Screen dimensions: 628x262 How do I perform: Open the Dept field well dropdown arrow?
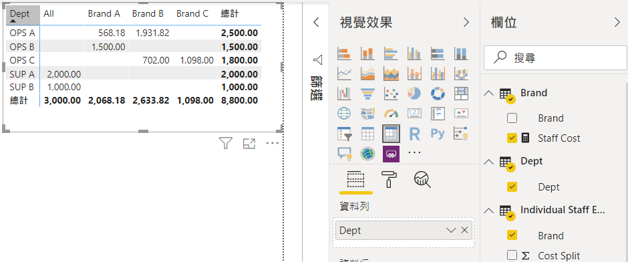point(451,230)
